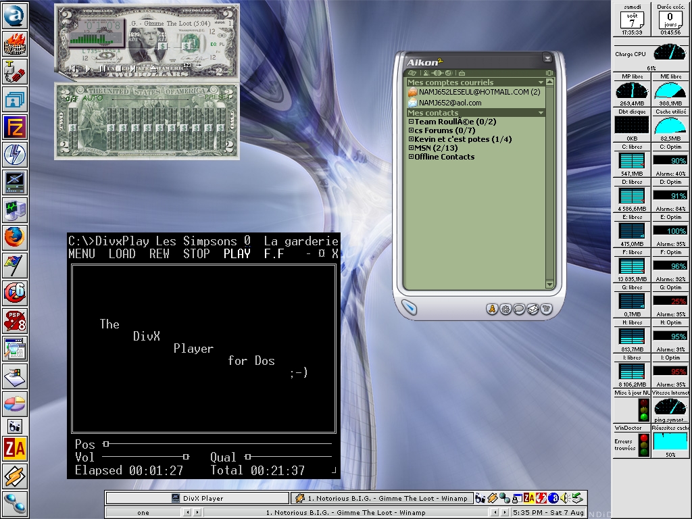
Task: Click the equalizer preamp dollar slider
Action: click(x=73, y=128)
